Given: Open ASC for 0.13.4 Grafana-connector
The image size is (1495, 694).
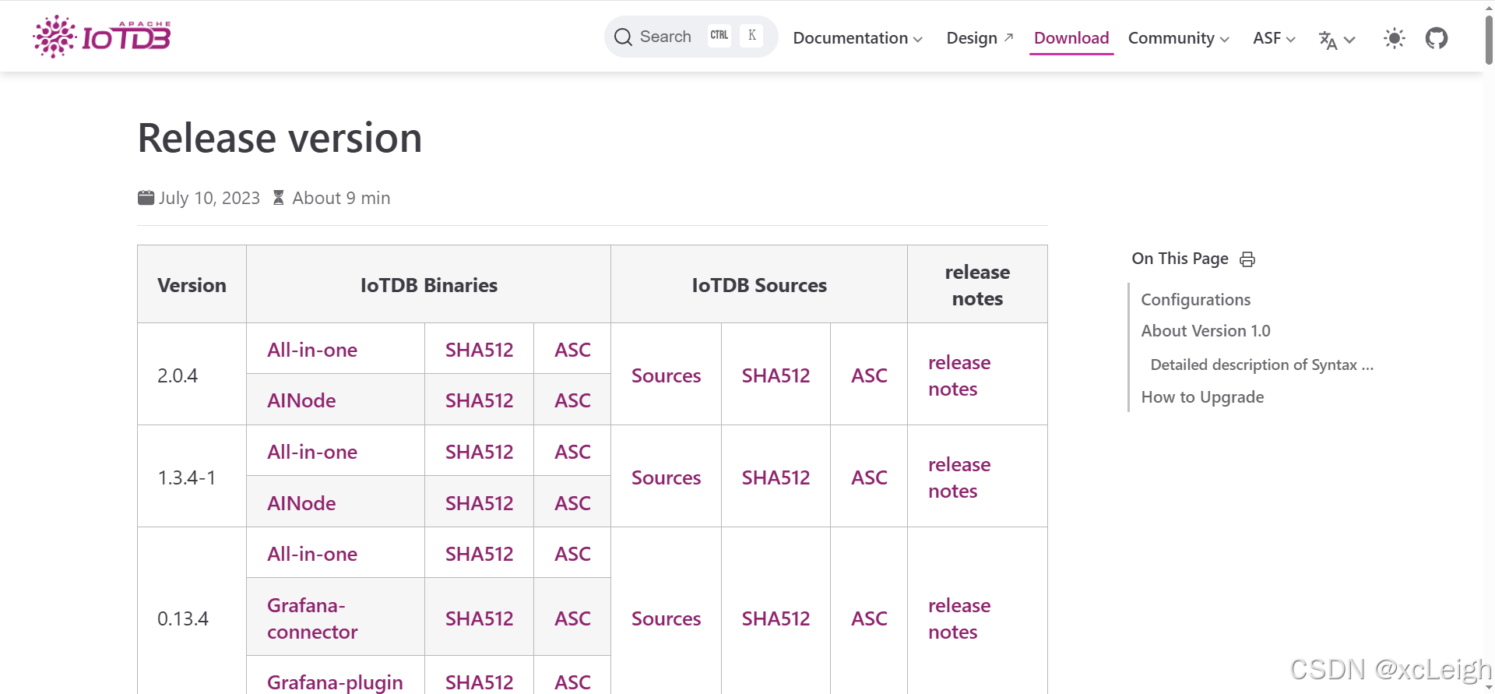Looking at the screenshot, I should tap(572, 618).
